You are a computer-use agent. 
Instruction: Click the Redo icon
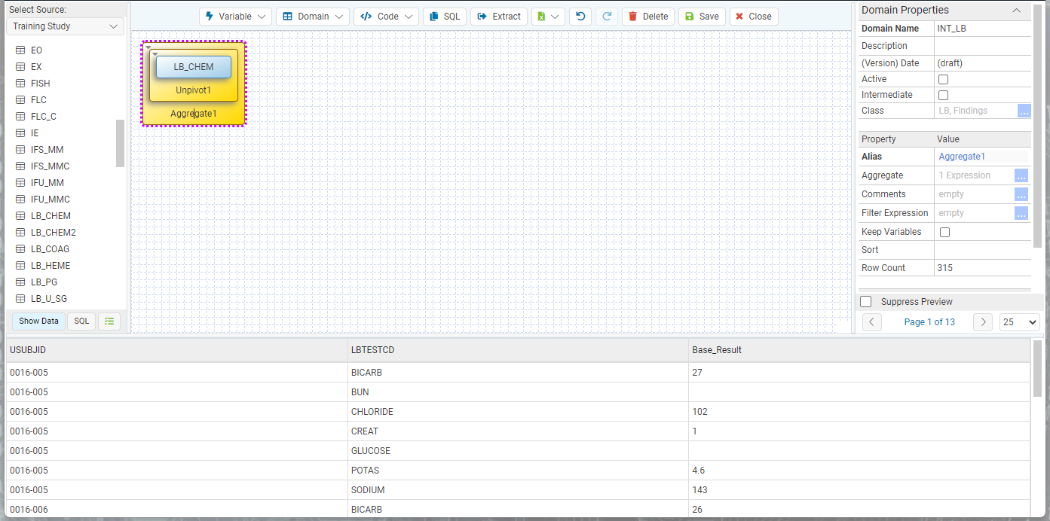pyautogui.click(x=606, y=17)
